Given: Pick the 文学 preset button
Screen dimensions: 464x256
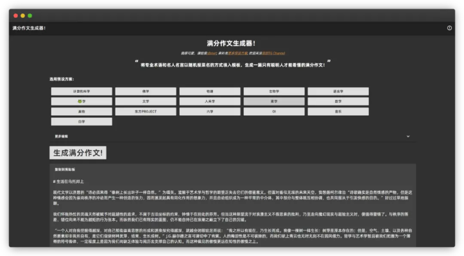Looking at the screenshot, I should click(x=146, y=101).
